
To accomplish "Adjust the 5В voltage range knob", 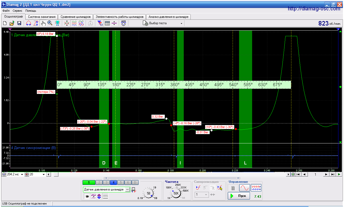I will pyautogui.click(x=149, y=193).
